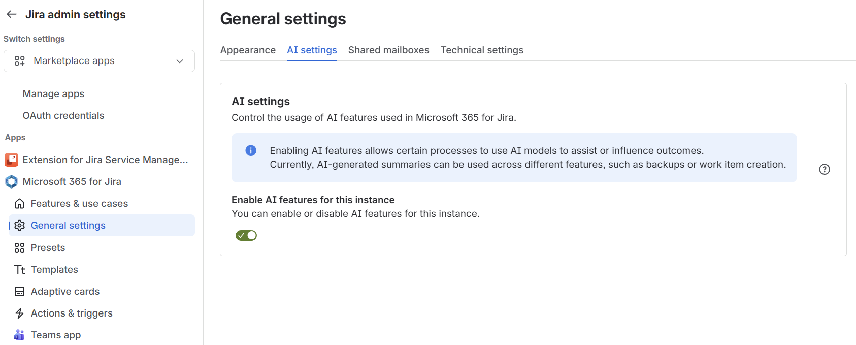Screen dimensions: 856x345
Task: Click the lightning bolt Actions & triggers icon
Action: 20,313
